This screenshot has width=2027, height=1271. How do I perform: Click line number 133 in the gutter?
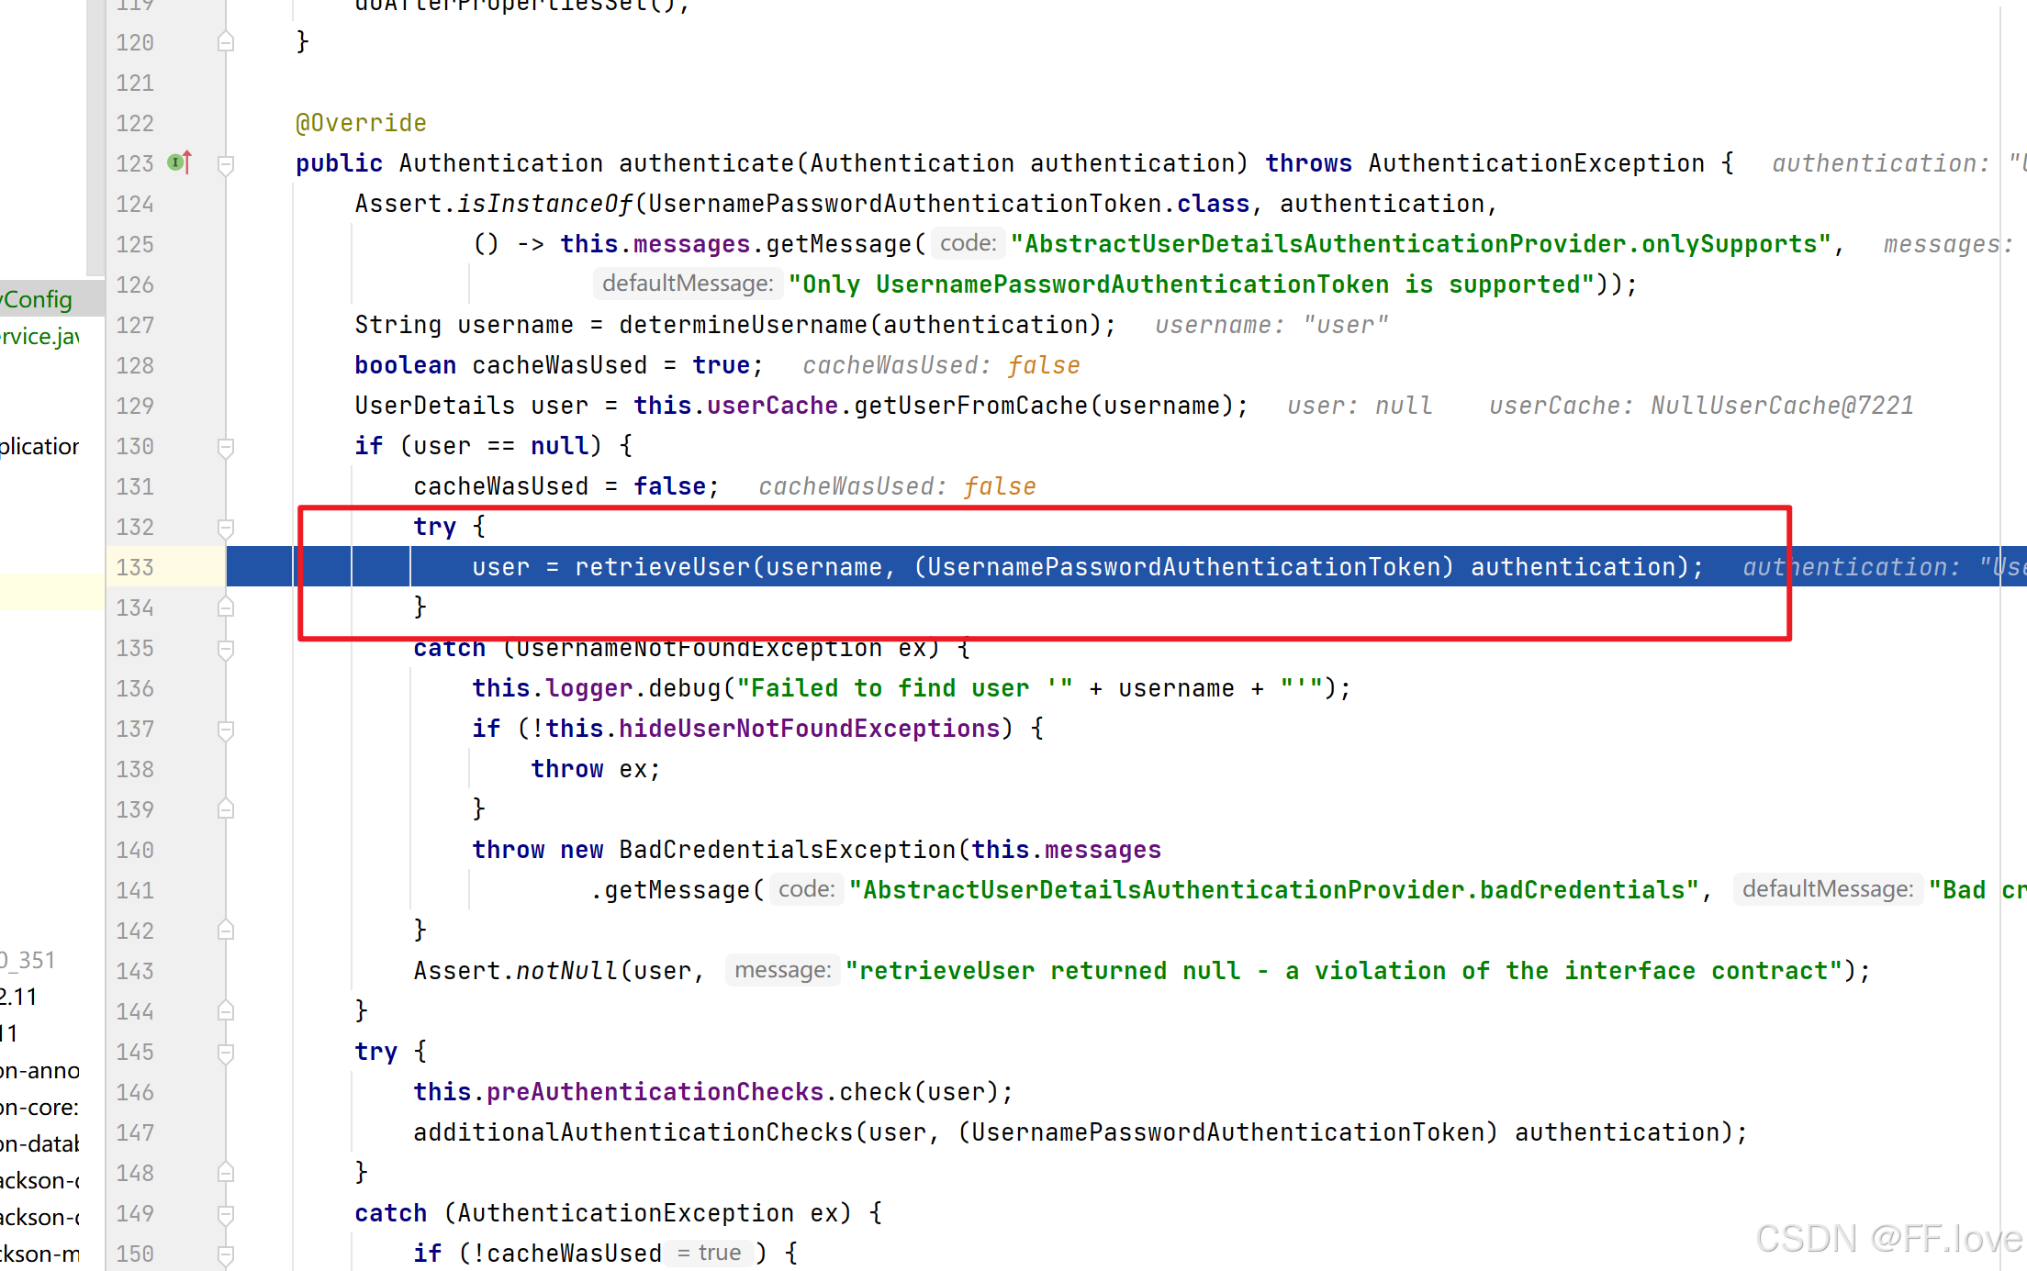point(135,567)
